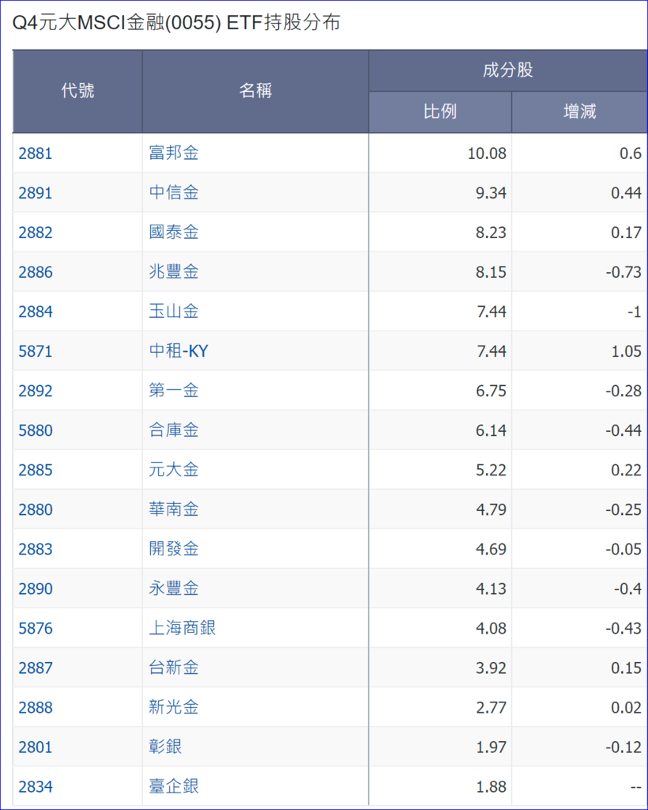Open stock code link 5880
648x810 pixels.
click(36, 430)
